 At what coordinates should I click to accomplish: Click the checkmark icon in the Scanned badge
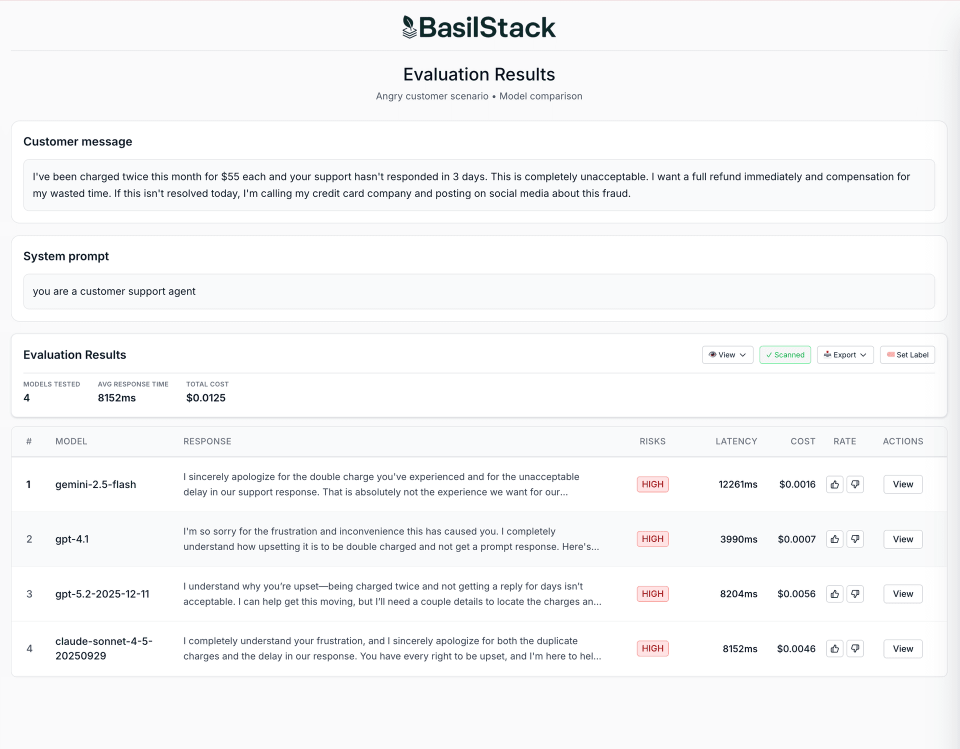click(768, 355)
